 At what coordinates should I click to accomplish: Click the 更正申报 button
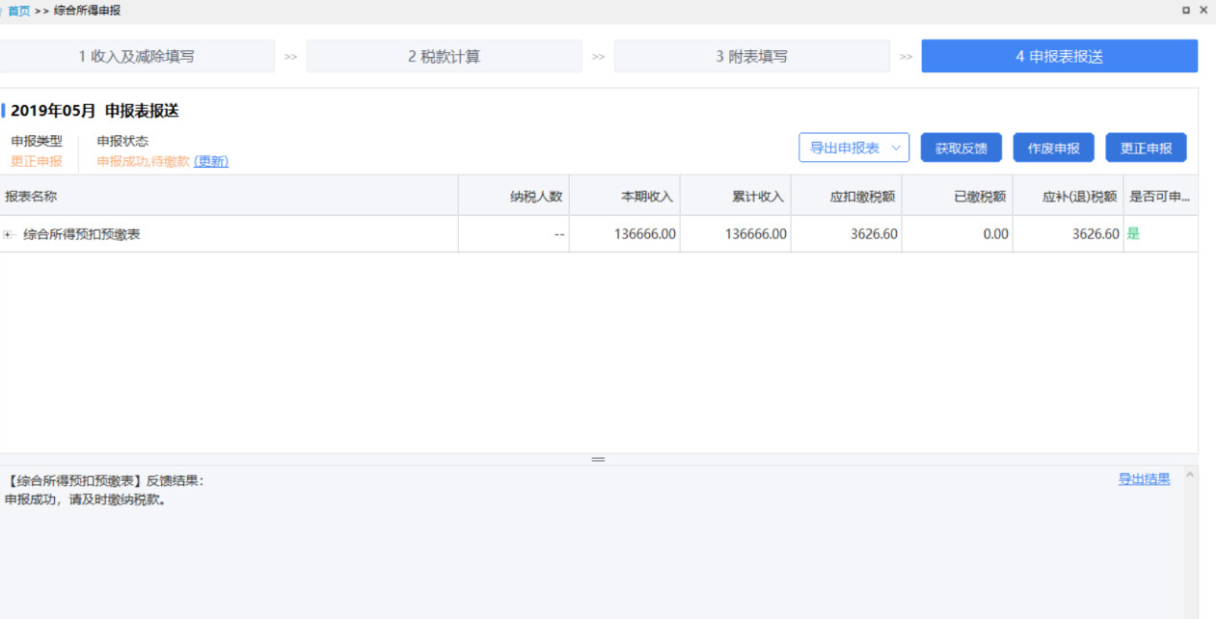point(1146,148)
